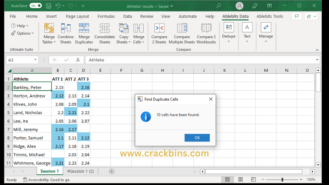
Task: Zoom out with the minus button
Action: [263, 180]
